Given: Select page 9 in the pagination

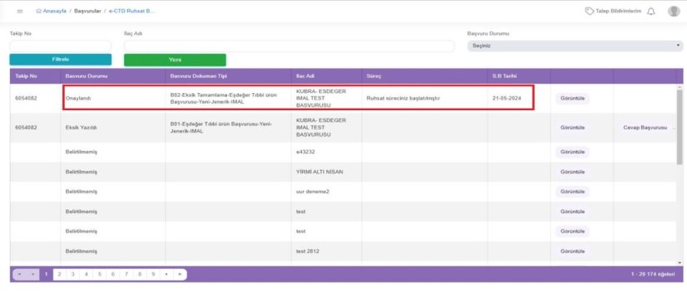Looking at the screenshot, I should click(x=153, y=275).
